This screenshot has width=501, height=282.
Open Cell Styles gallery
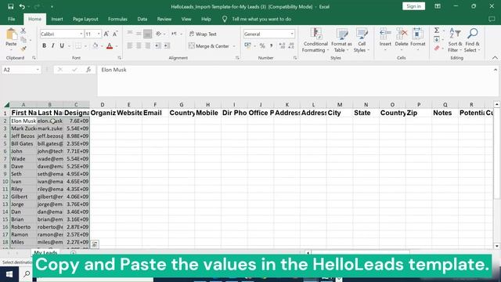(x=362, y=40)
